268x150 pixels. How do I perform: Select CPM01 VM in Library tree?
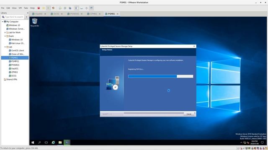(13, 72)
